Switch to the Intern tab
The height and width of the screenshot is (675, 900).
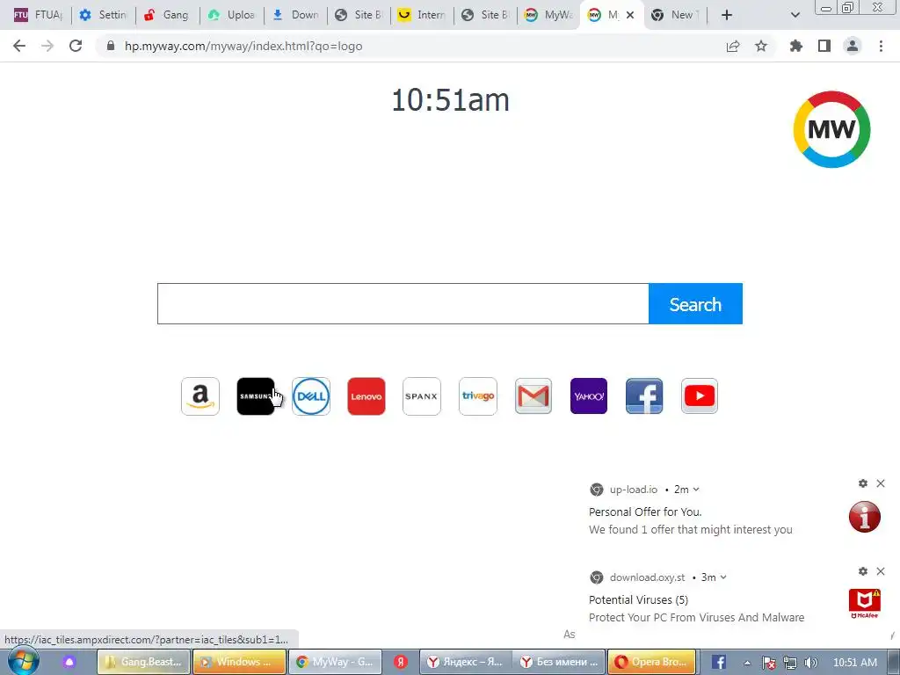click(422, 15)
